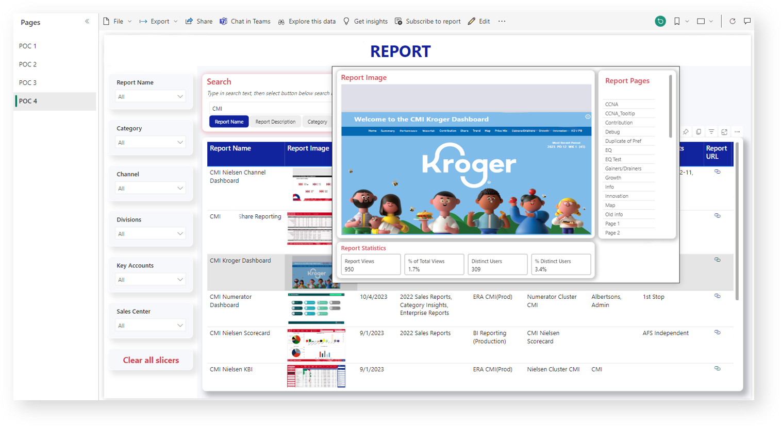Open URL link icon for CMI Numerator Dashboard

[717, 296]
